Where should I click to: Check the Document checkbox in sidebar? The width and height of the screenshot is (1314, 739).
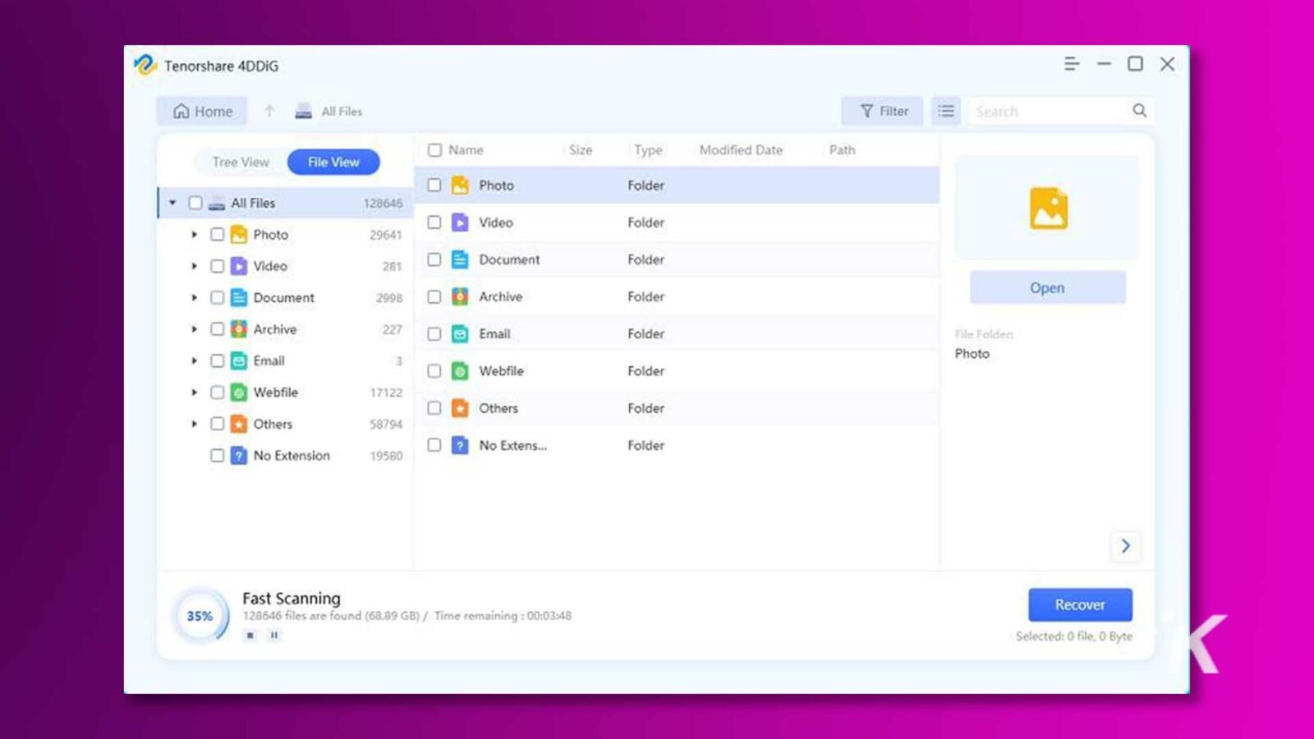[x=217, y=297]
